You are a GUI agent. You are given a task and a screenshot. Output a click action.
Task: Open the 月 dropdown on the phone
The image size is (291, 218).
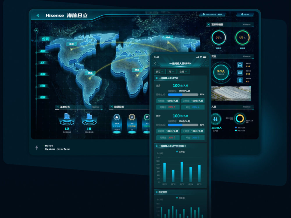[x=171, y=72]
